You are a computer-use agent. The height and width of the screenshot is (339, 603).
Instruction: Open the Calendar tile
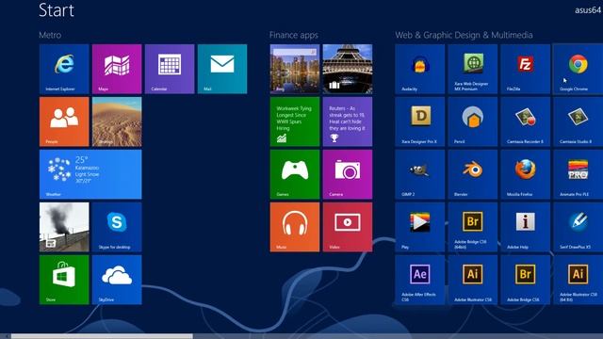click(170, 69)
